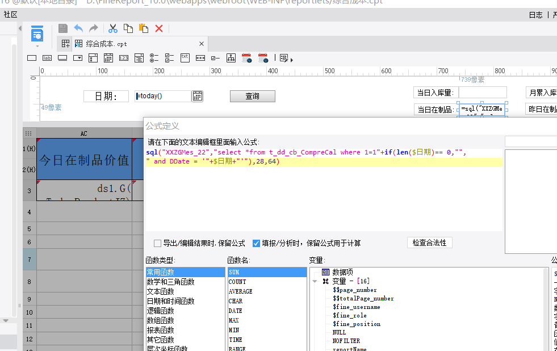
Task: Select 数据项 in the variables tree
Action: 342,272
